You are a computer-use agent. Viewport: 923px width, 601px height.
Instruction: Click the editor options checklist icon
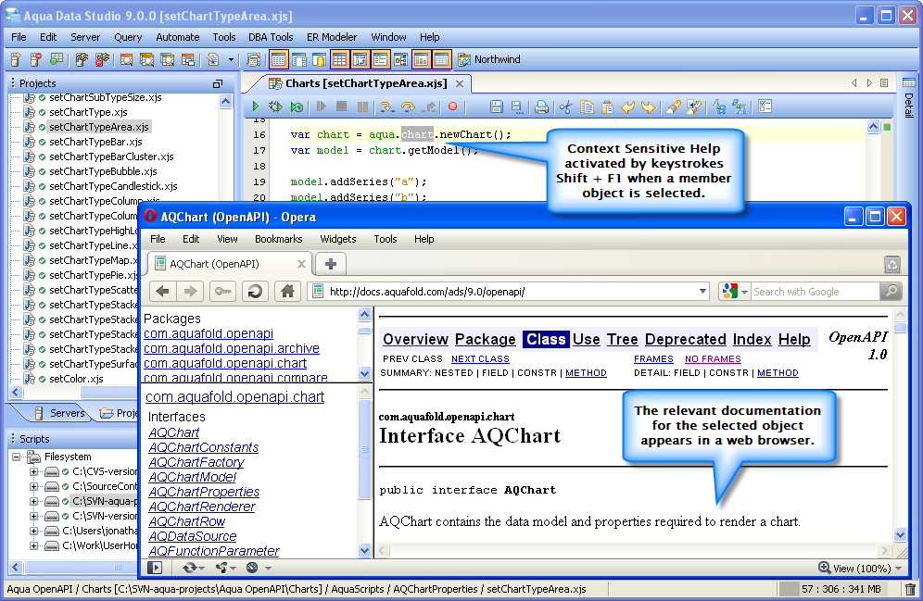click(x=765, y=106)
